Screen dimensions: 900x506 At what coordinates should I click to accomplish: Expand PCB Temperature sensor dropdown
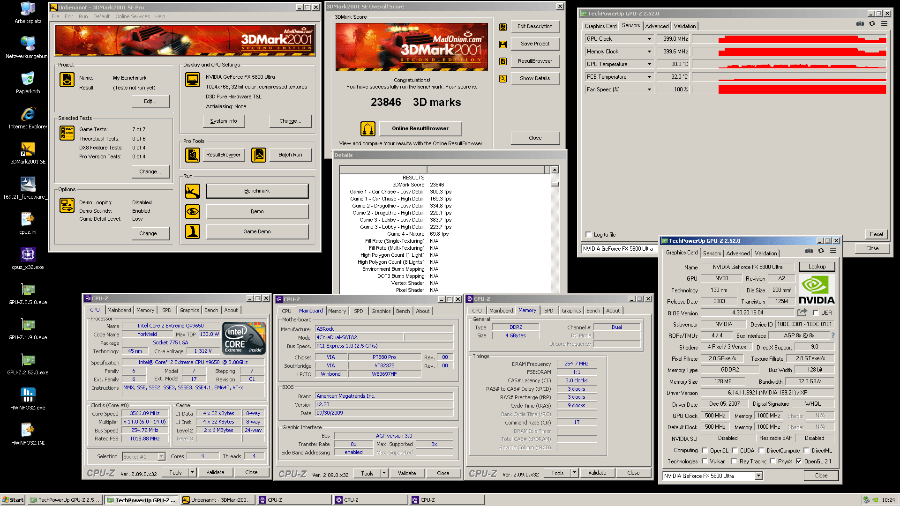click(x=649, y=77)
